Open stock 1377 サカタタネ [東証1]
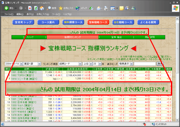This screenshot has width=180, height=127. pyautogui.click(x=24, y=112)
